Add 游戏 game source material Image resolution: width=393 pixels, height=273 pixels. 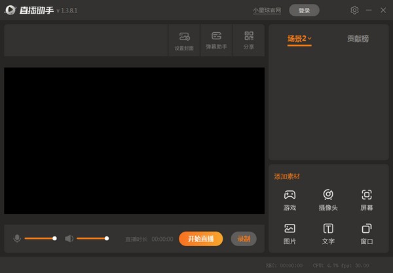[x=290, y=199]
